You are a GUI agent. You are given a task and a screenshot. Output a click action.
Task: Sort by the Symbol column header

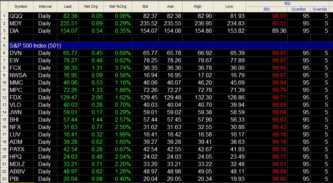click(21, 7)
